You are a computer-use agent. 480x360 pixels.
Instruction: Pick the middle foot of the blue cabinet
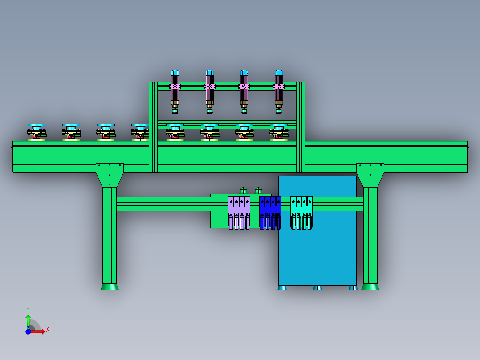click(x=317, y=287)
